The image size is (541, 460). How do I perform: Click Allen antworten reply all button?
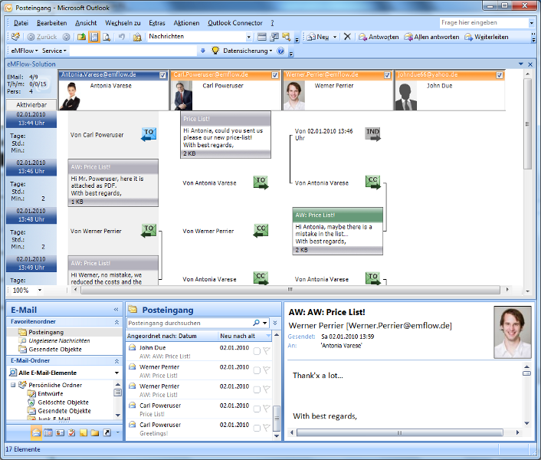pyautogui.click(x=431, y=37)
